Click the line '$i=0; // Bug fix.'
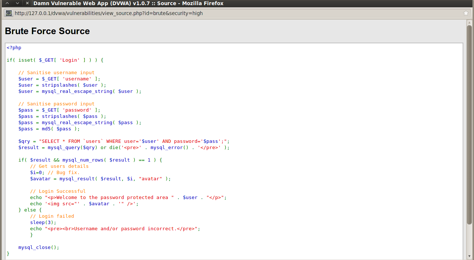Screen dimensions: 474x260 tap(55, 172)
